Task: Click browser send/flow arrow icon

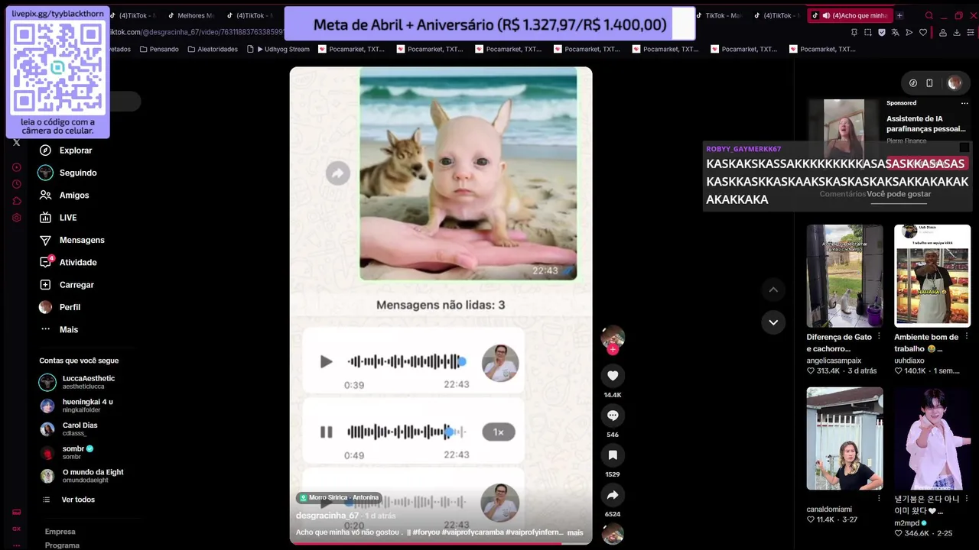Action: point(909,32)
